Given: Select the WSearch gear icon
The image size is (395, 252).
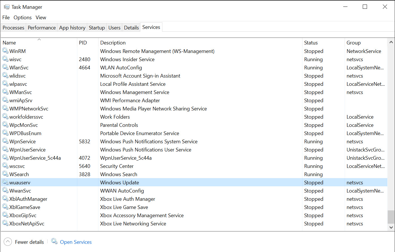Looking at the screenshot, I should 5,174.
